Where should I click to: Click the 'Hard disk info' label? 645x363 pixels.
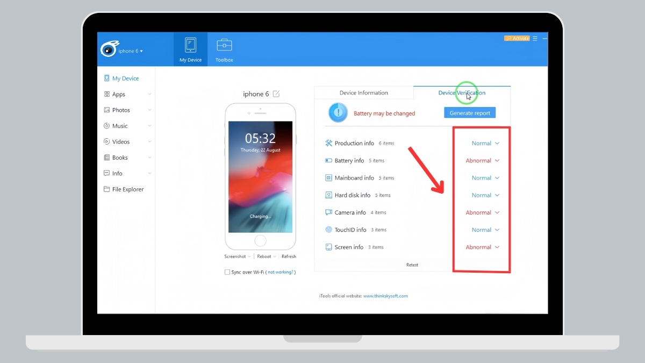coord(353,195)
